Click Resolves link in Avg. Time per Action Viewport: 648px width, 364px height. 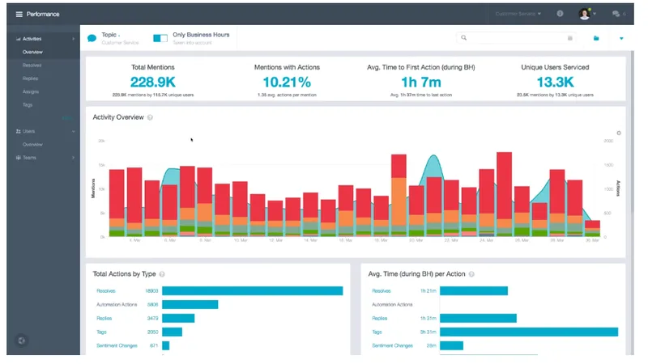click(381, 291)
